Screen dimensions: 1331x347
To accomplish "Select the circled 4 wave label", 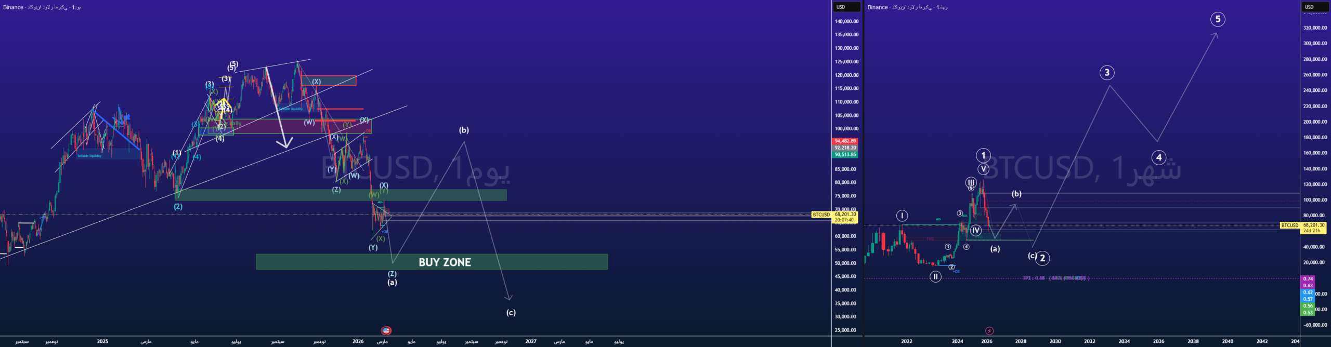I will 1158,157.
